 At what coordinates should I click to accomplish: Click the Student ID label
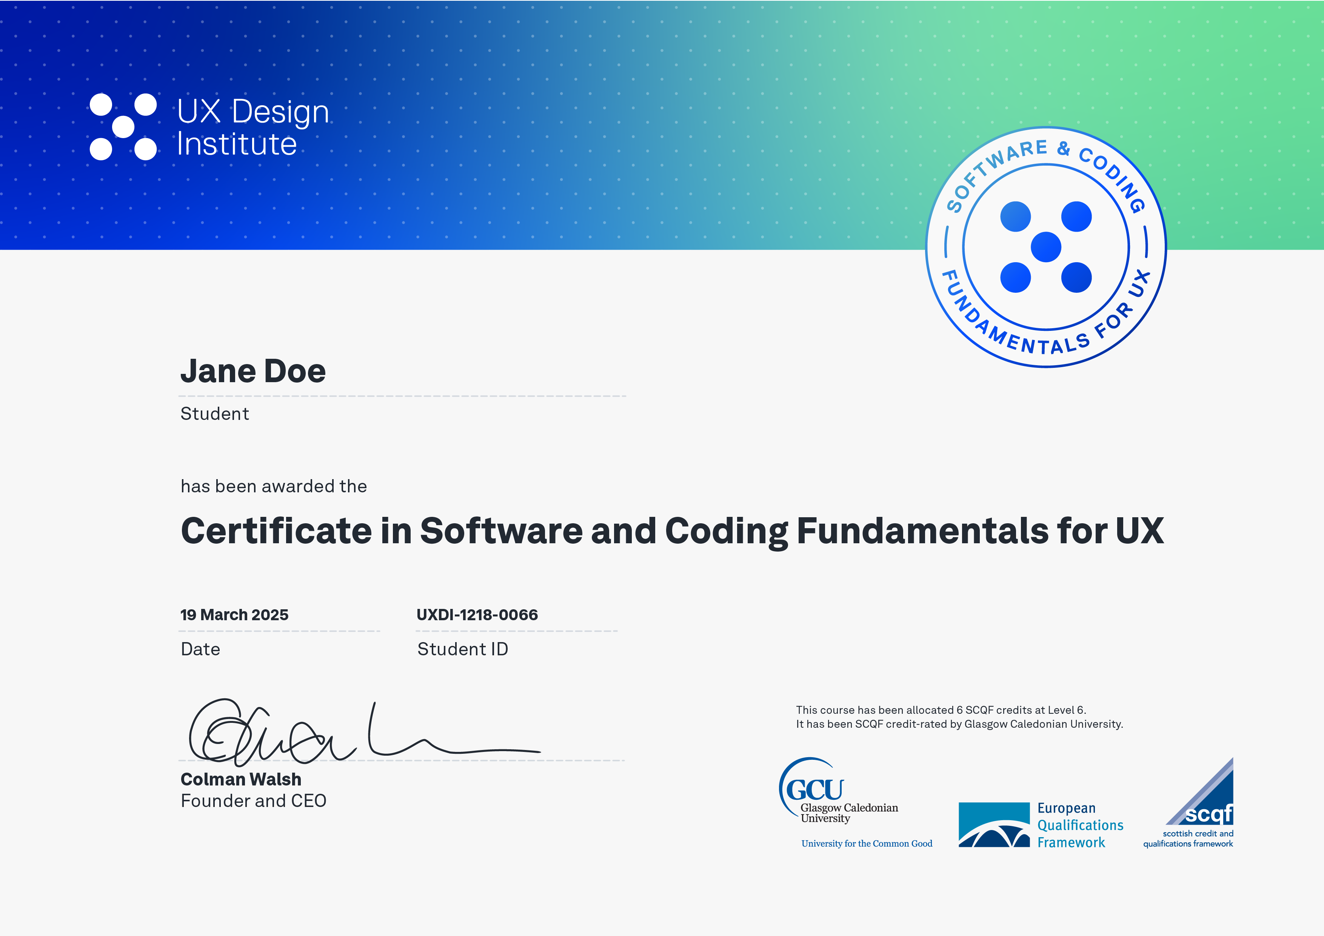click(462, 649)
